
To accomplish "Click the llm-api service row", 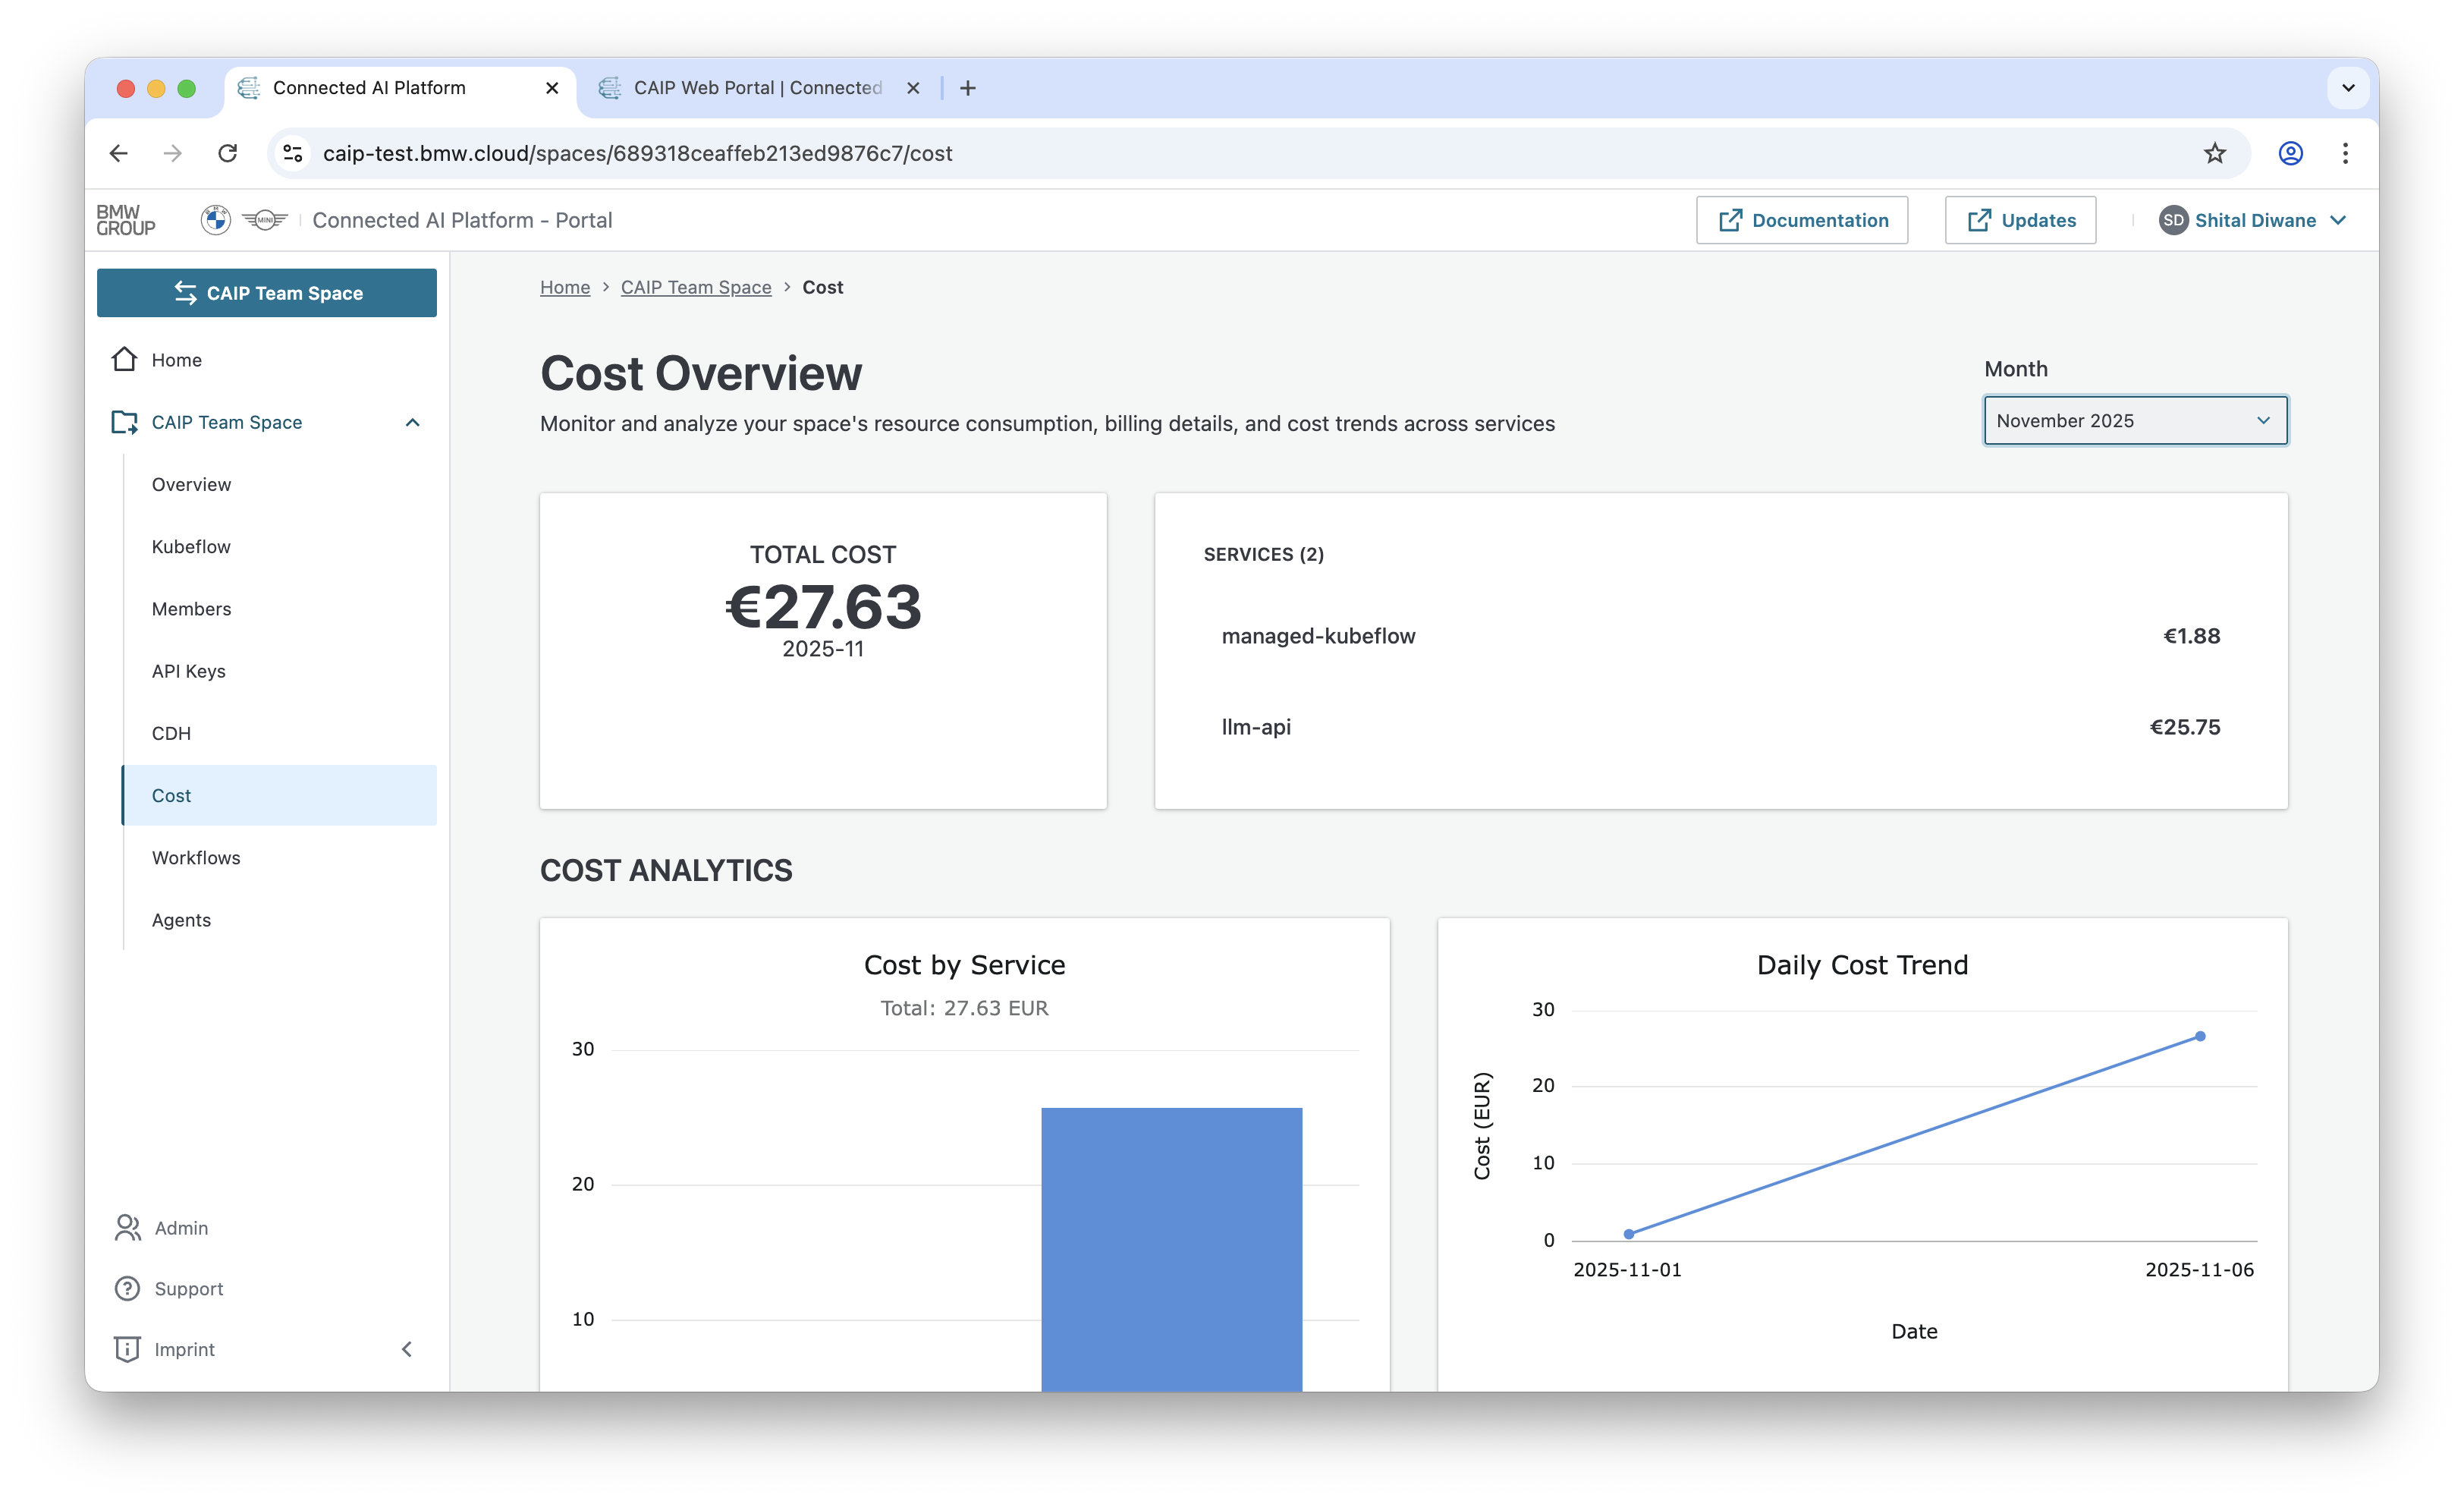I will (1720, 727).
